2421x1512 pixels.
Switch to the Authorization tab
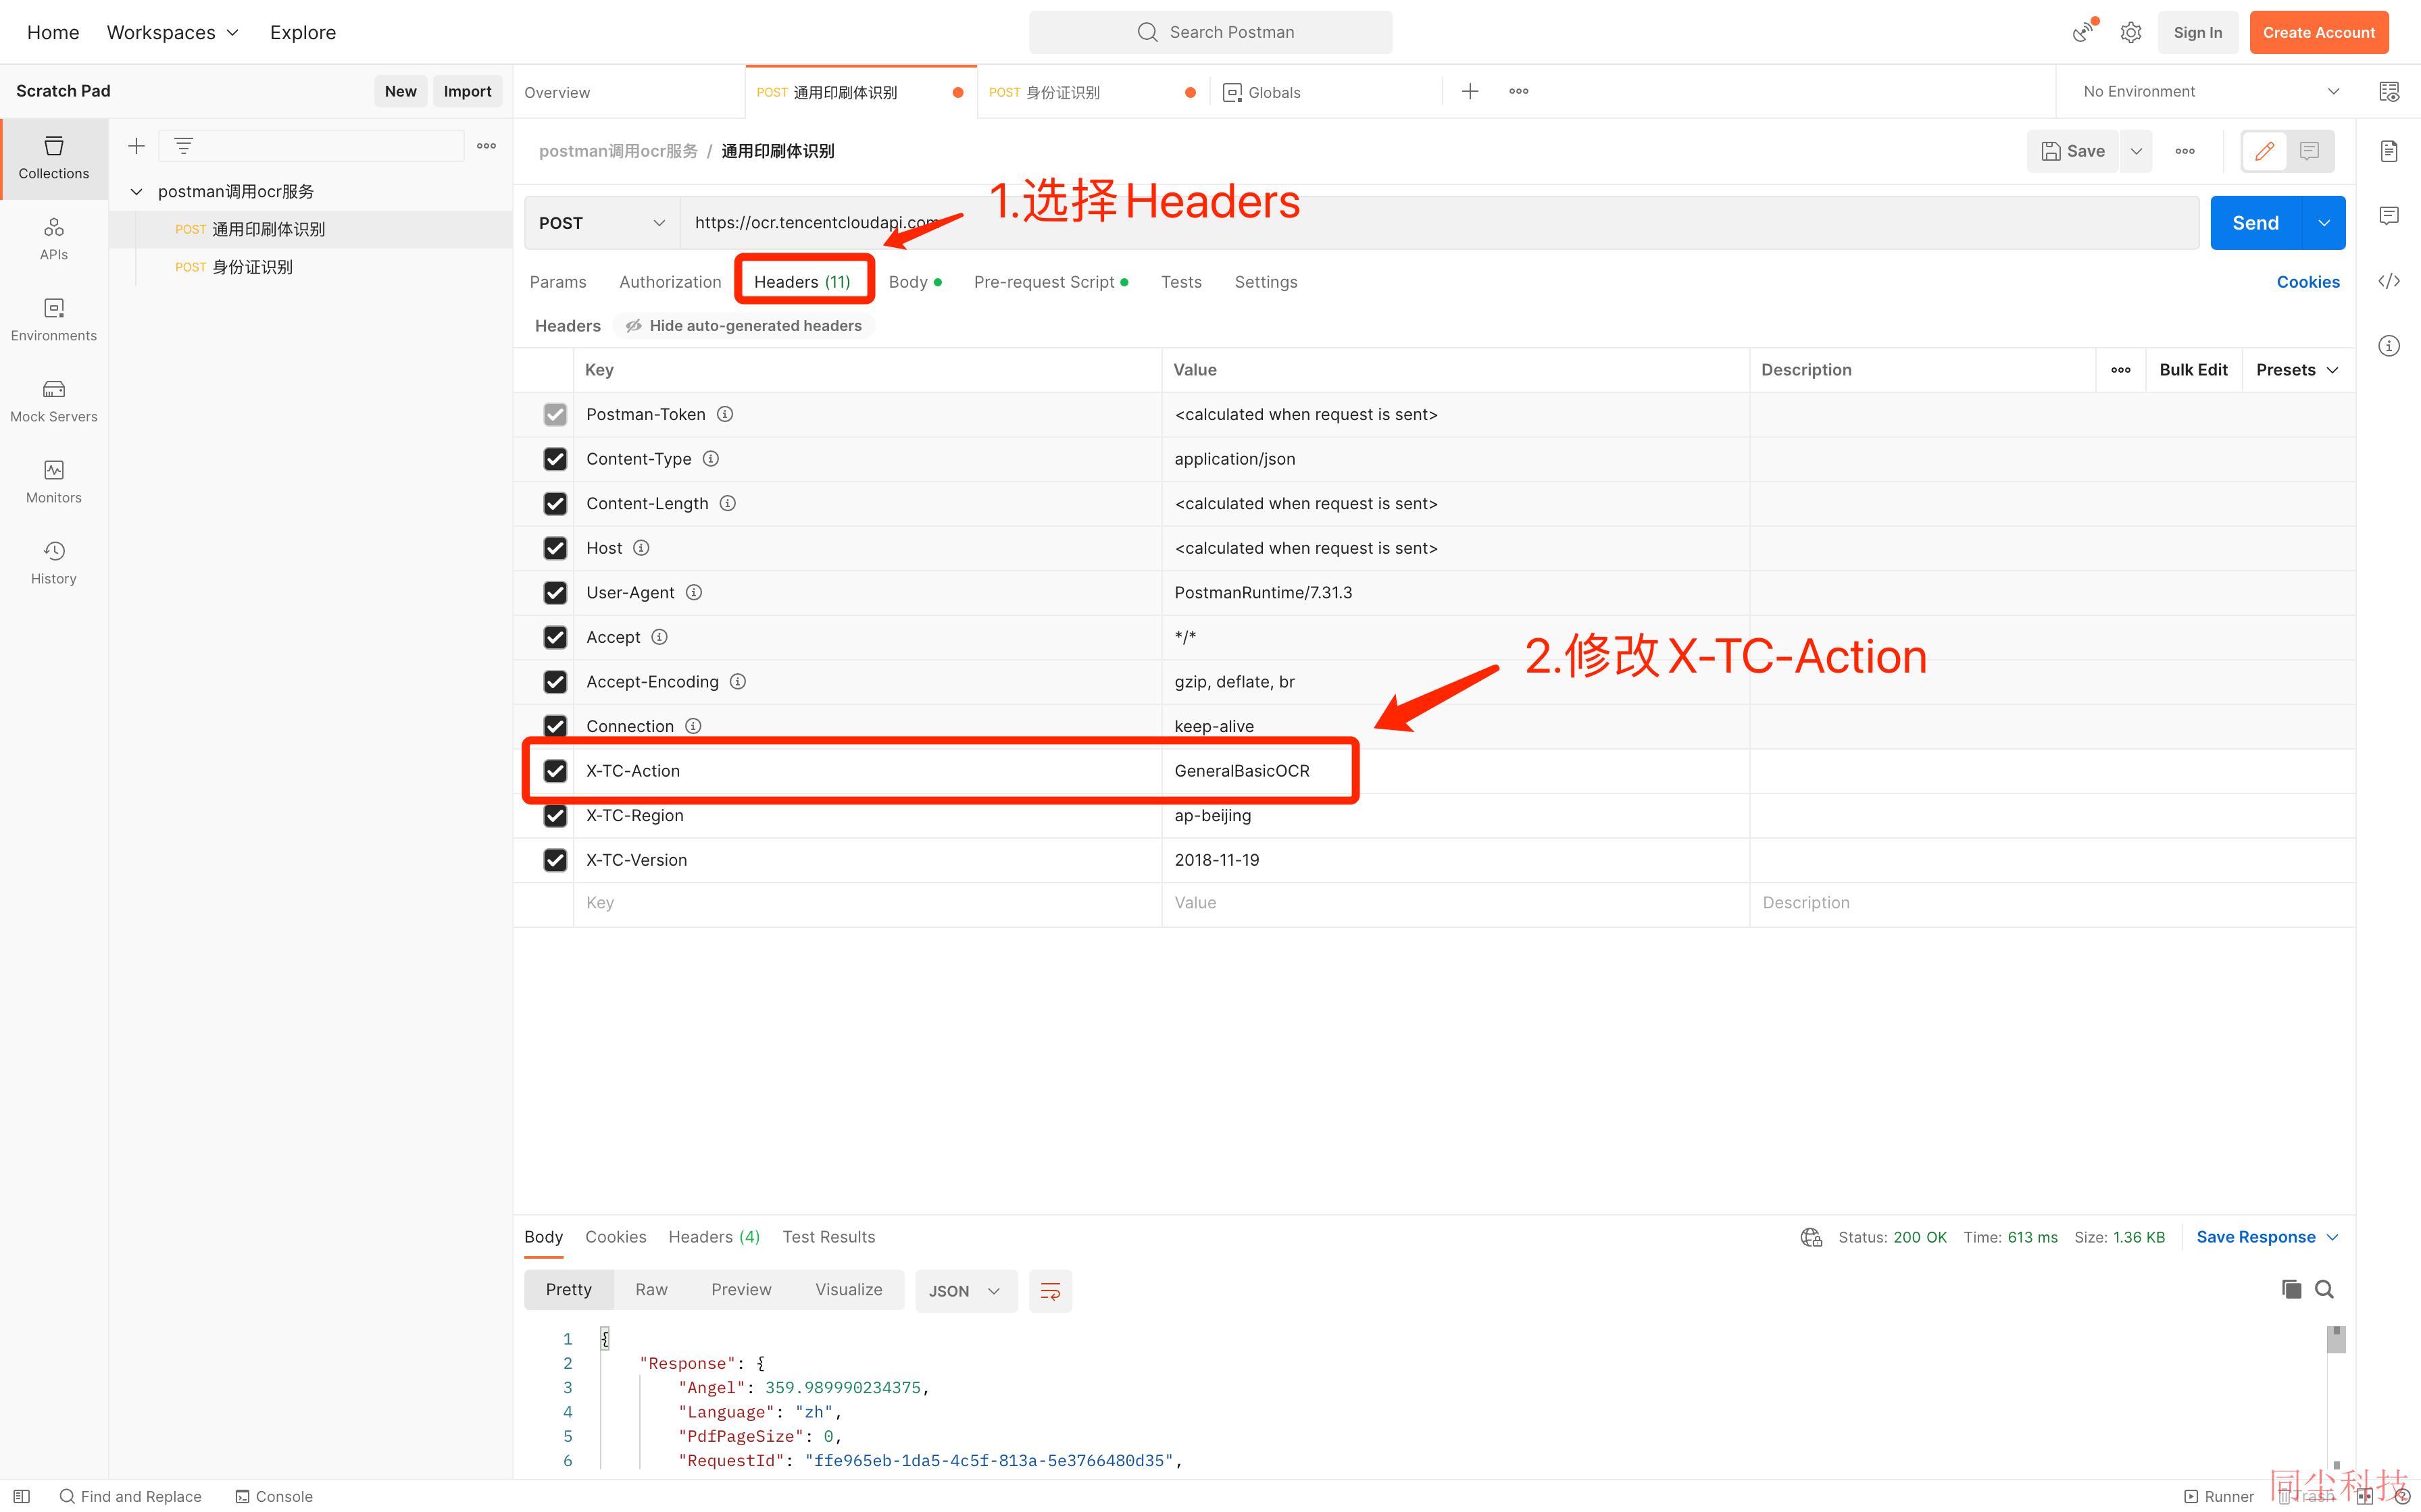point(670,282)
